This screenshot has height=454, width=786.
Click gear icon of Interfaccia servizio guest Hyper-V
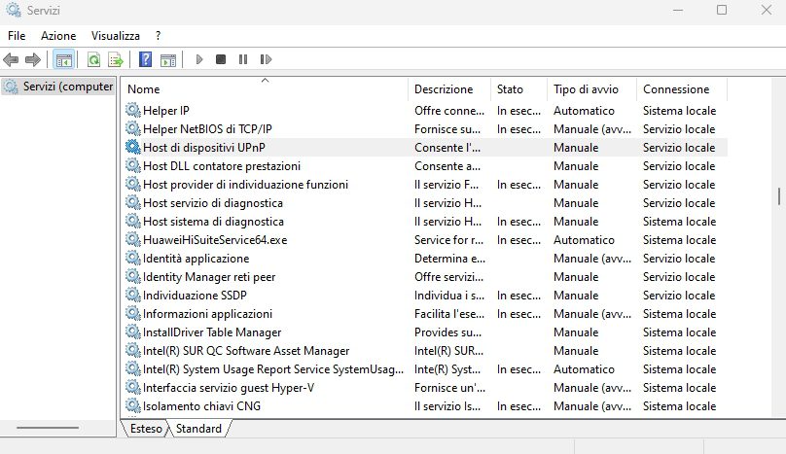click(133, 387)
